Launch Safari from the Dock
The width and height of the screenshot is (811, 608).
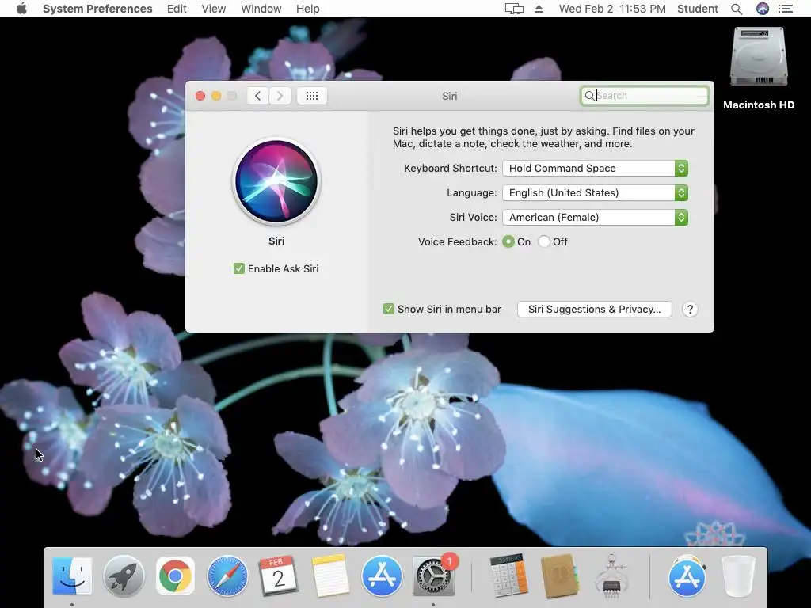click(227, 576)
